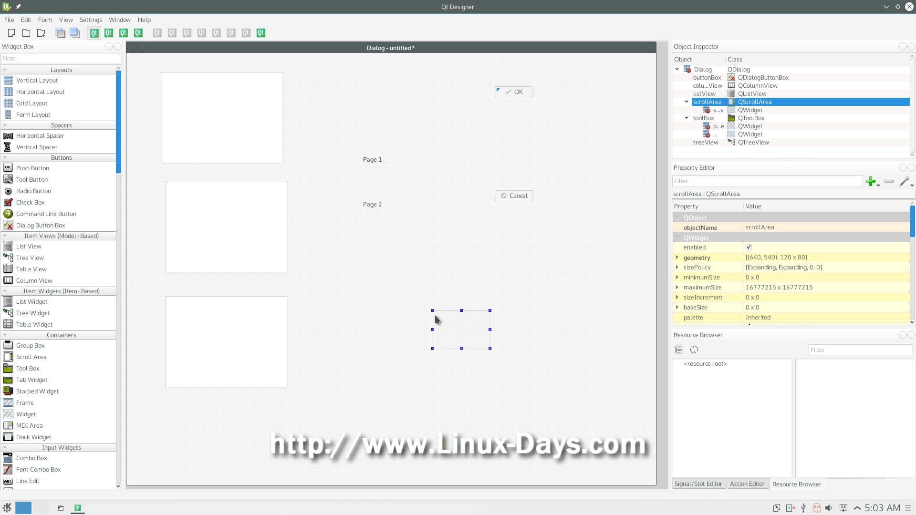The height and width of the screenshot is (515, 916).
Task: Click volume icon in system tray
Action: click(829, 508)
